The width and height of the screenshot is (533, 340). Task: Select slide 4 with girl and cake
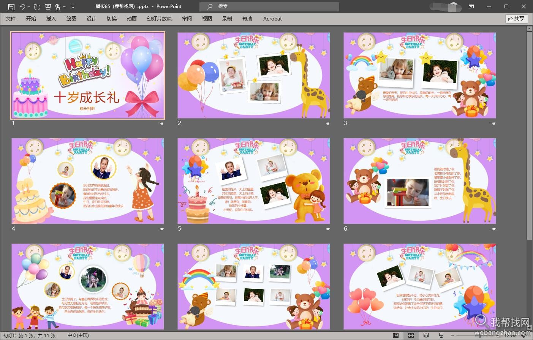coord(88,181)
